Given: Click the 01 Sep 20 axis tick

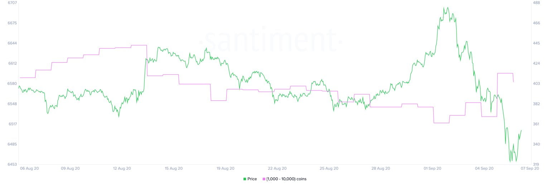Looking at the screenshot, I should [432, 168].
